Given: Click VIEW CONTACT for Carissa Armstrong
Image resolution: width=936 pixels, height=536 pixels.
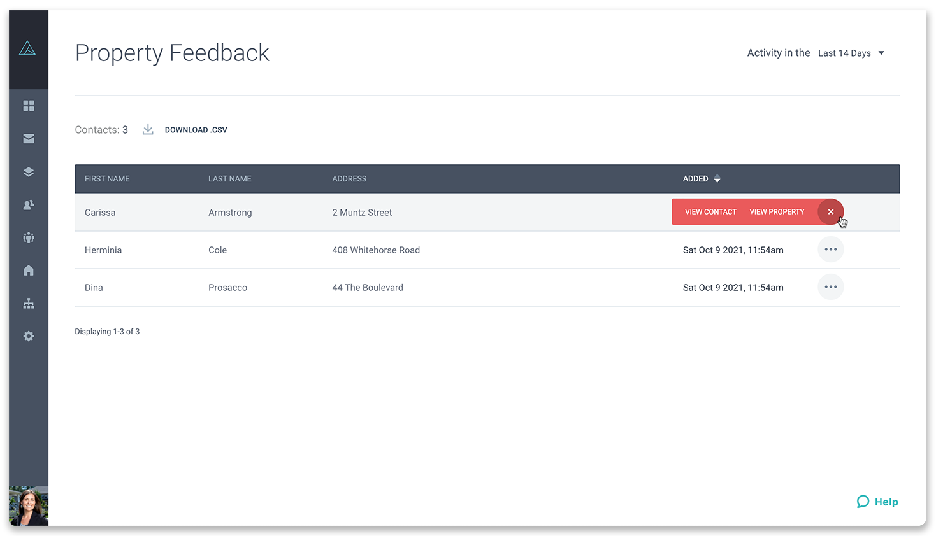Looking at the screenshot, I should click(710, 211).
